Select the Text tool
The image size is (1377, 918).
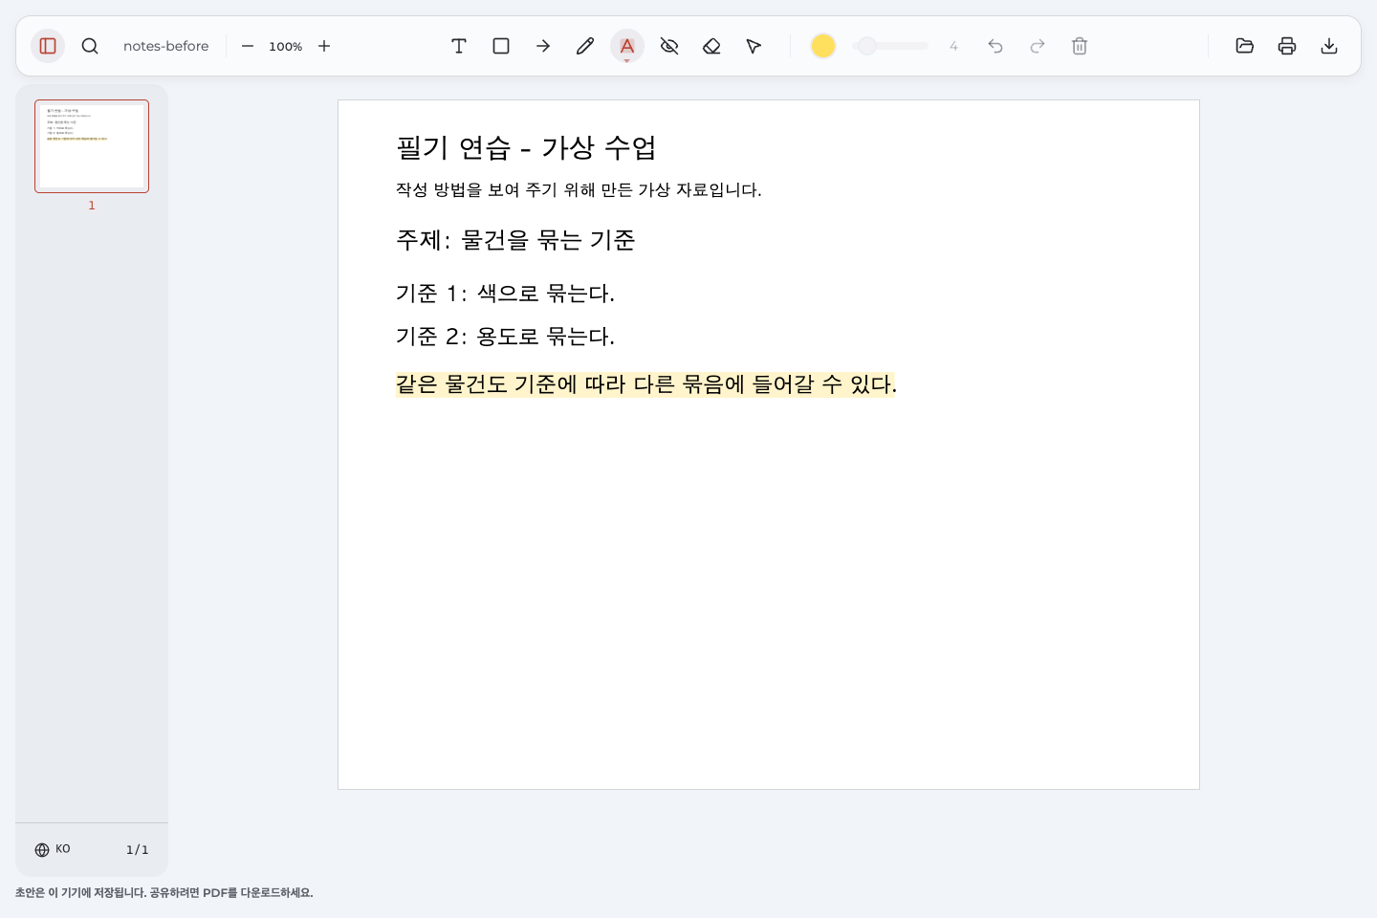coord(459,46)
